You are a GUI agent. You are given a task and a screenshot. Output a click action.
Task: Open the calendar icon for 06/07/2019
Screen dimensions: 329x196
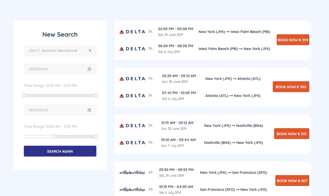89,110
